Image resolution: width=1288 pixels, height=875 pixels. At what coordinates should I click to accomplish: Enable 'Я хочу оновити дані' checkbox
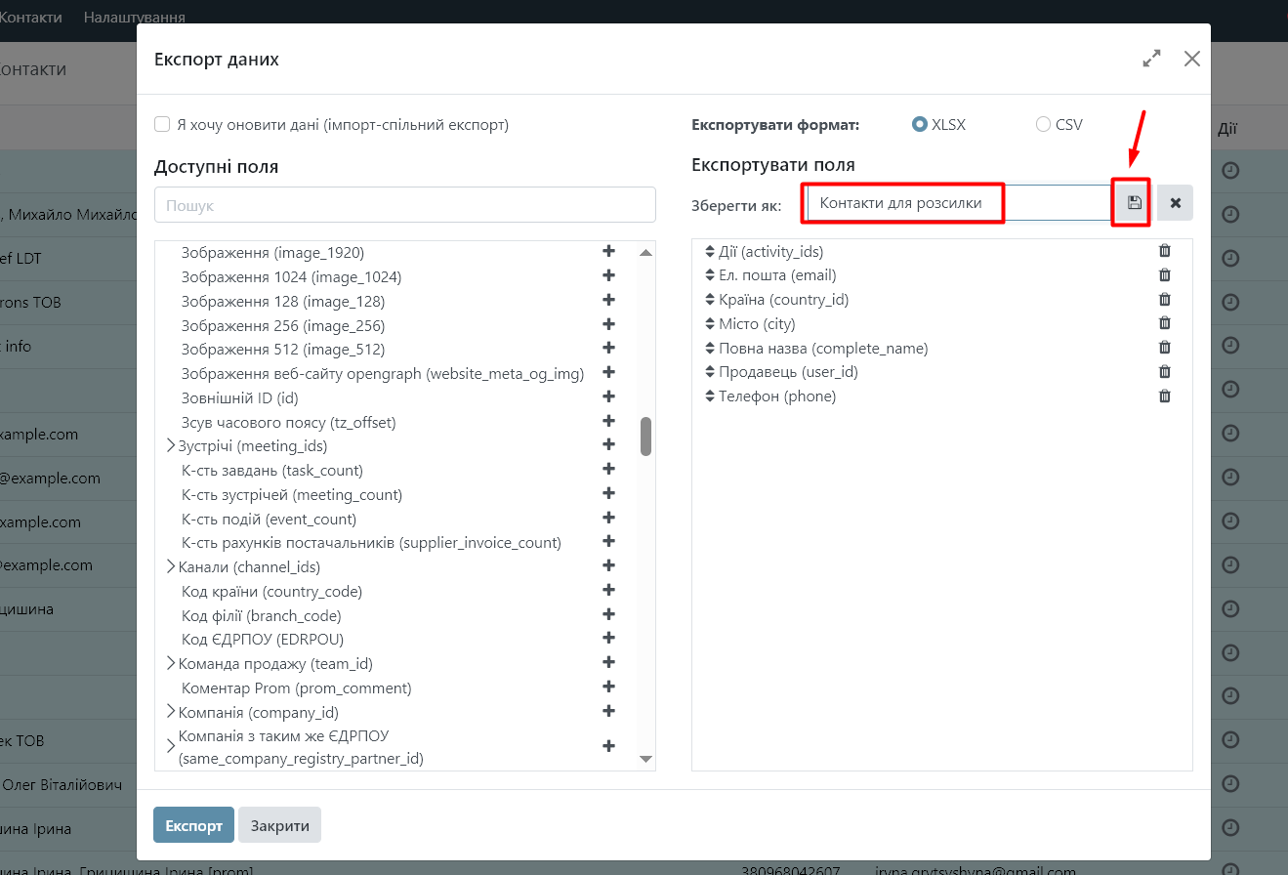coord(163,125)
